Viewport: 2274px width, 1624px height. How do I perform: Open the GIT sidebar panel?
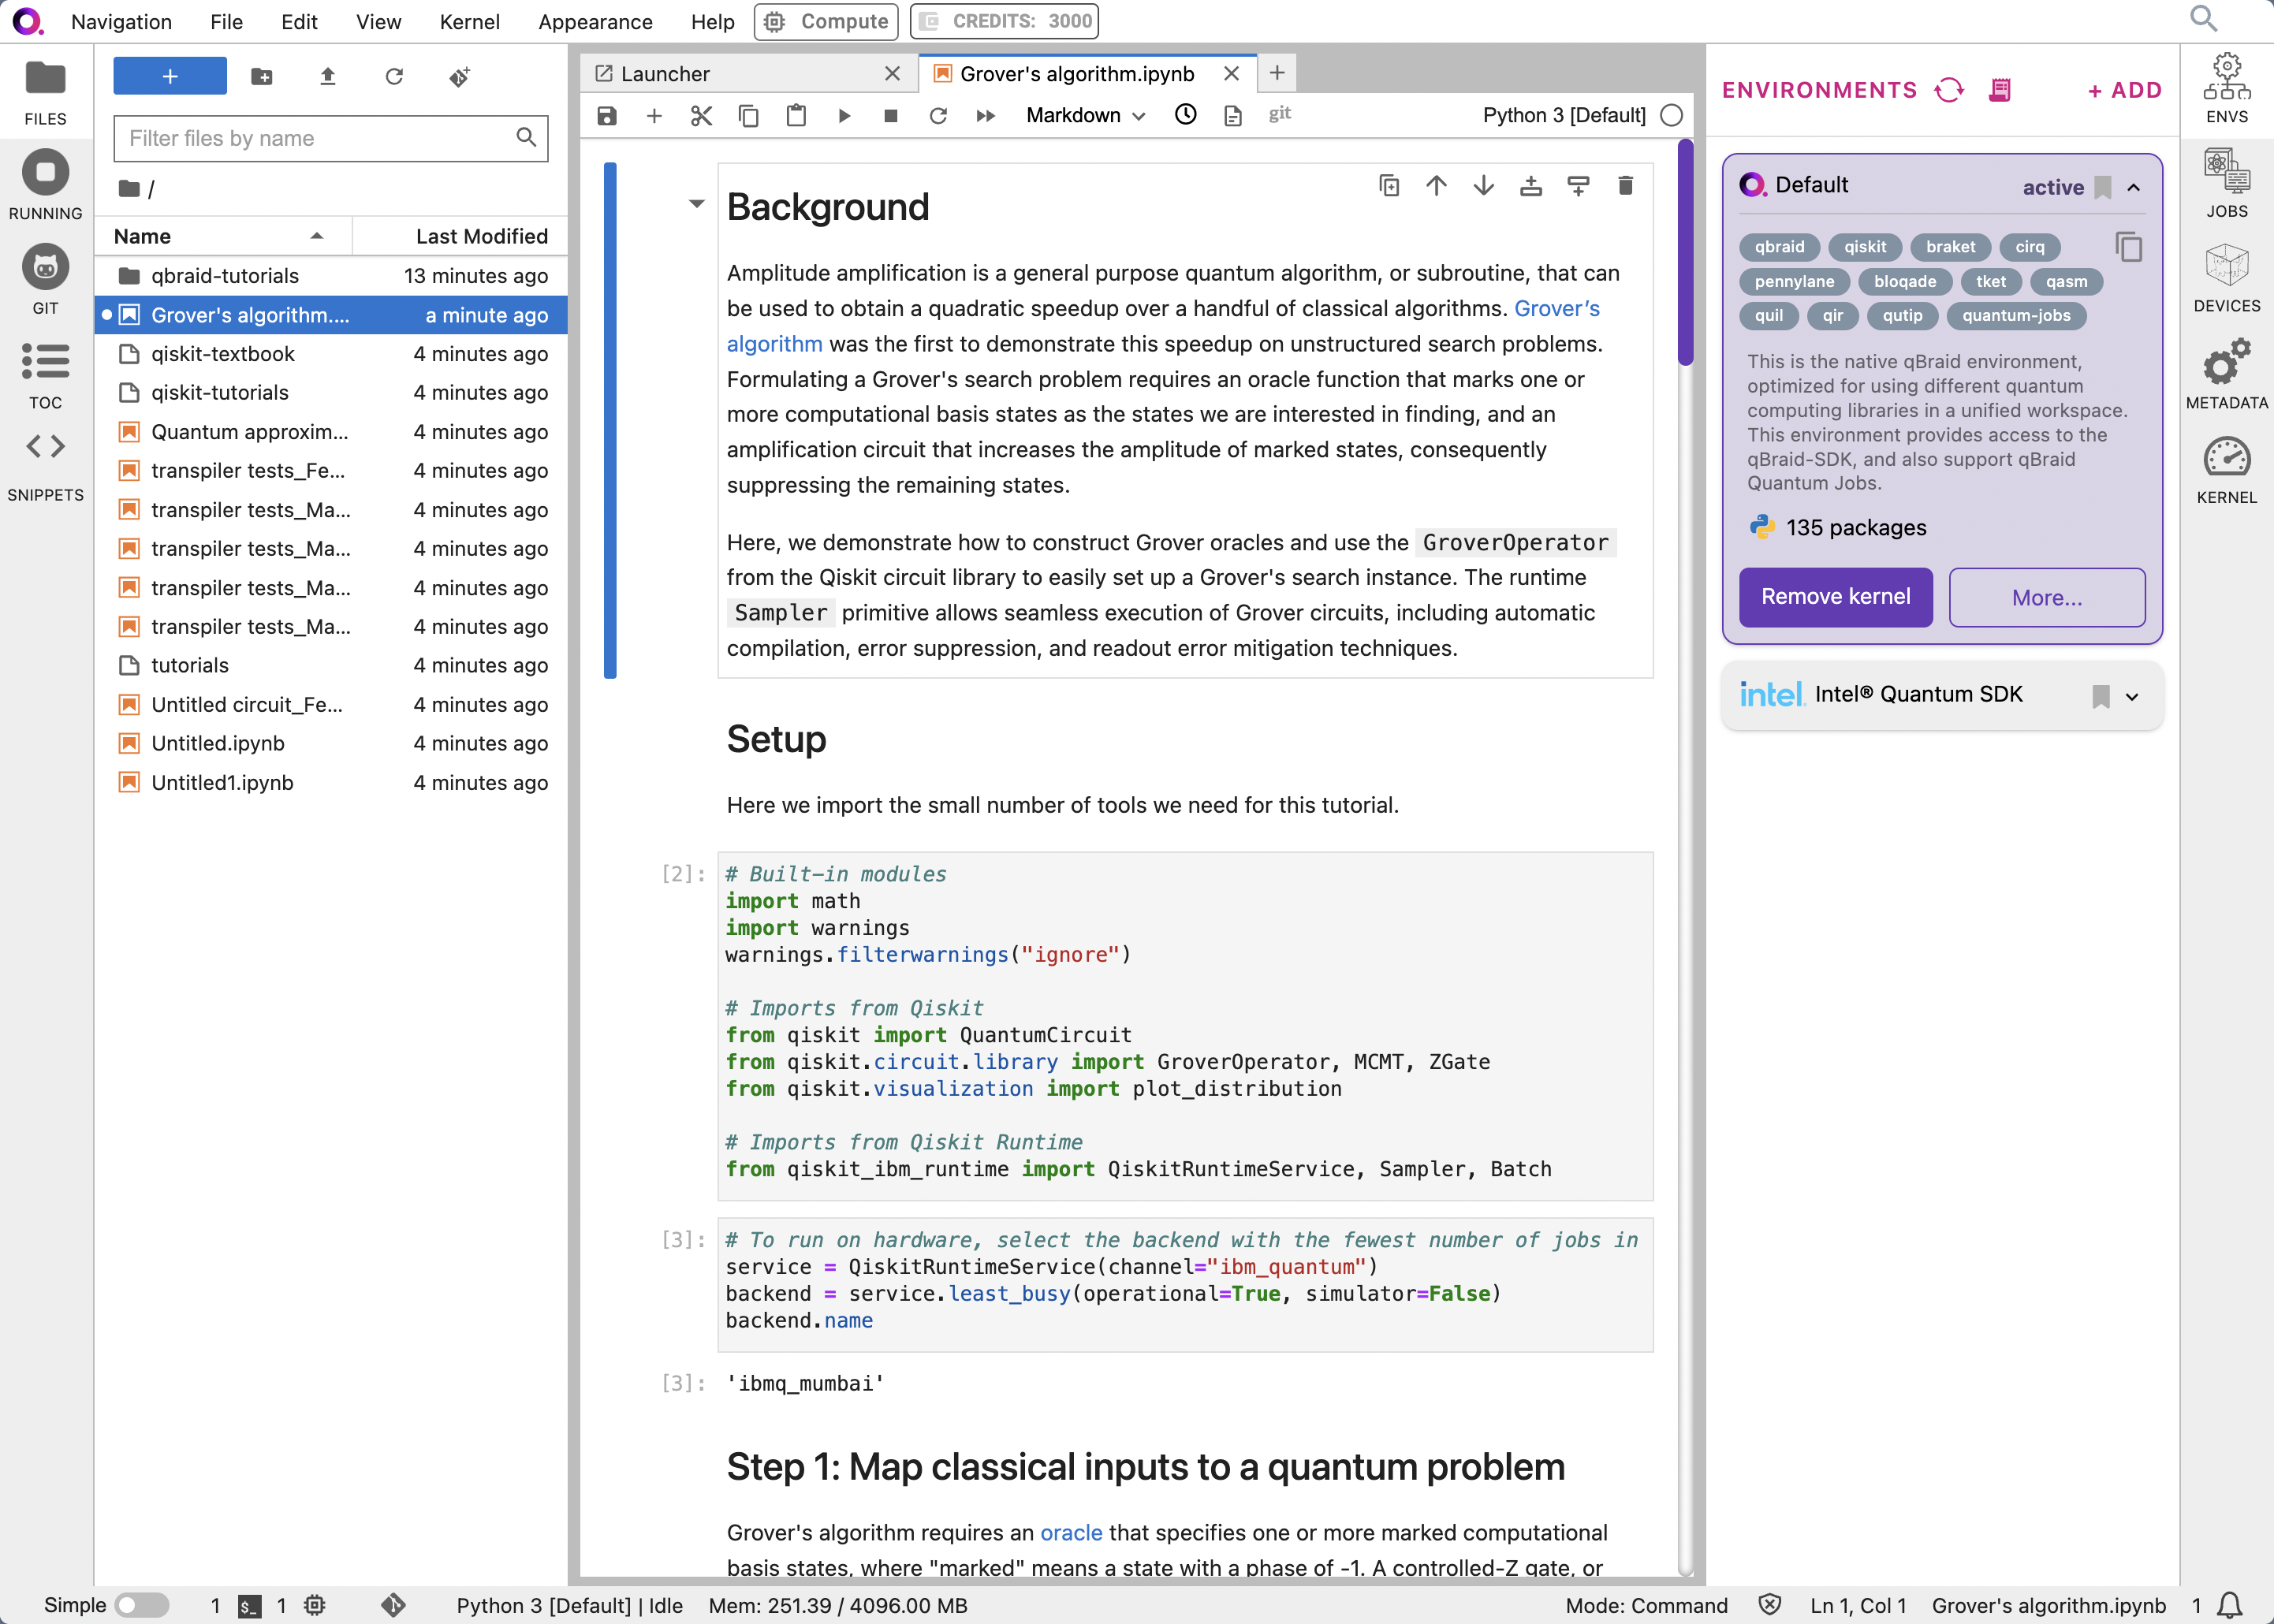coord(45,280)
